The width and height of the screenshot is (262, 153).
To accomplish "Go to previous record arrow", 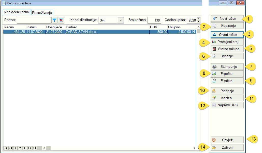I will (x=15, y=148).
